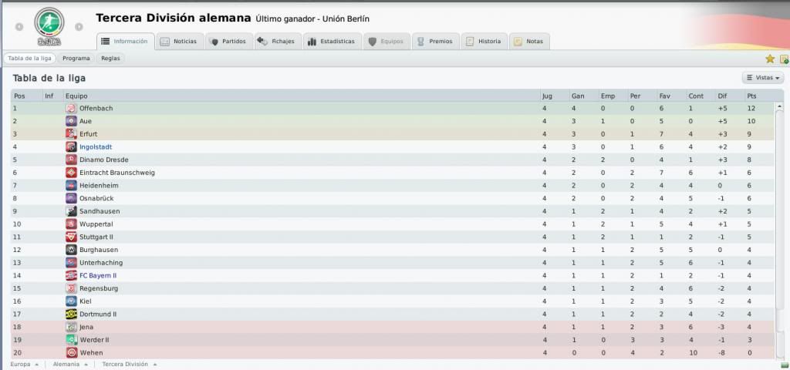Switch to the Noticias tab
The height and width of the screenshot is (370, 790).
(x=180, y=42)
